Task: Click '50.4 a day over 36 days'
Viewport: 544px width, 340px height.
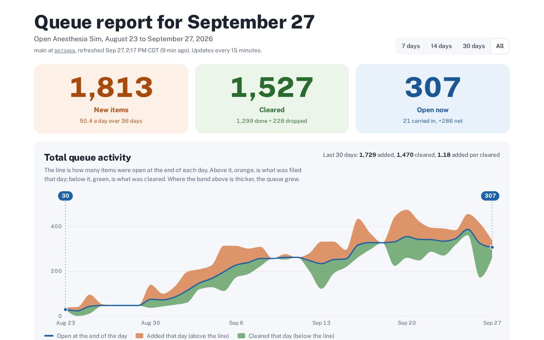Action: pyautogui.click(x=111, y=121)
